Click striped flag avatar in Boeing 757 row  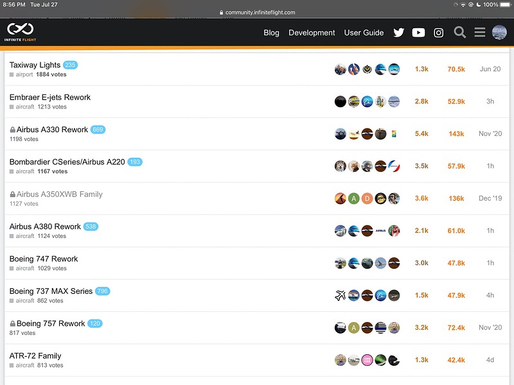pyautogui.click(x=380, y=328)
